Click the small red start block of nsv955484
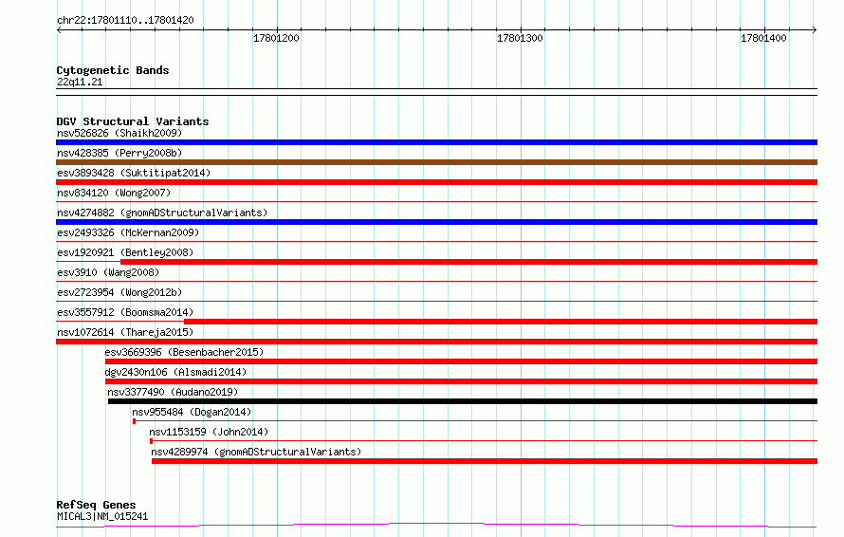844x537 pixels. click(134, 421)
